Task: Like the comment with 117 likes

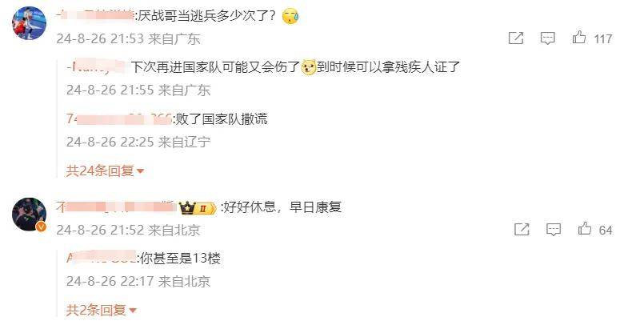Action: (579, 38)
